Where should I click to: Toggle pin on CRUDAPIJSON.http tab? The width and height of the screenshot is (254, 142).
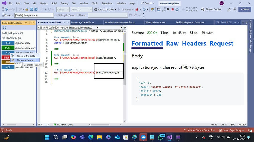(x=64, y=23)
